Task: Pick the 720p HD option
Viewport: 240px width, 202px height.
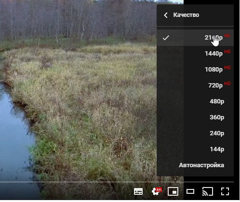Action: pyautogui.click(x=195, y=86)
